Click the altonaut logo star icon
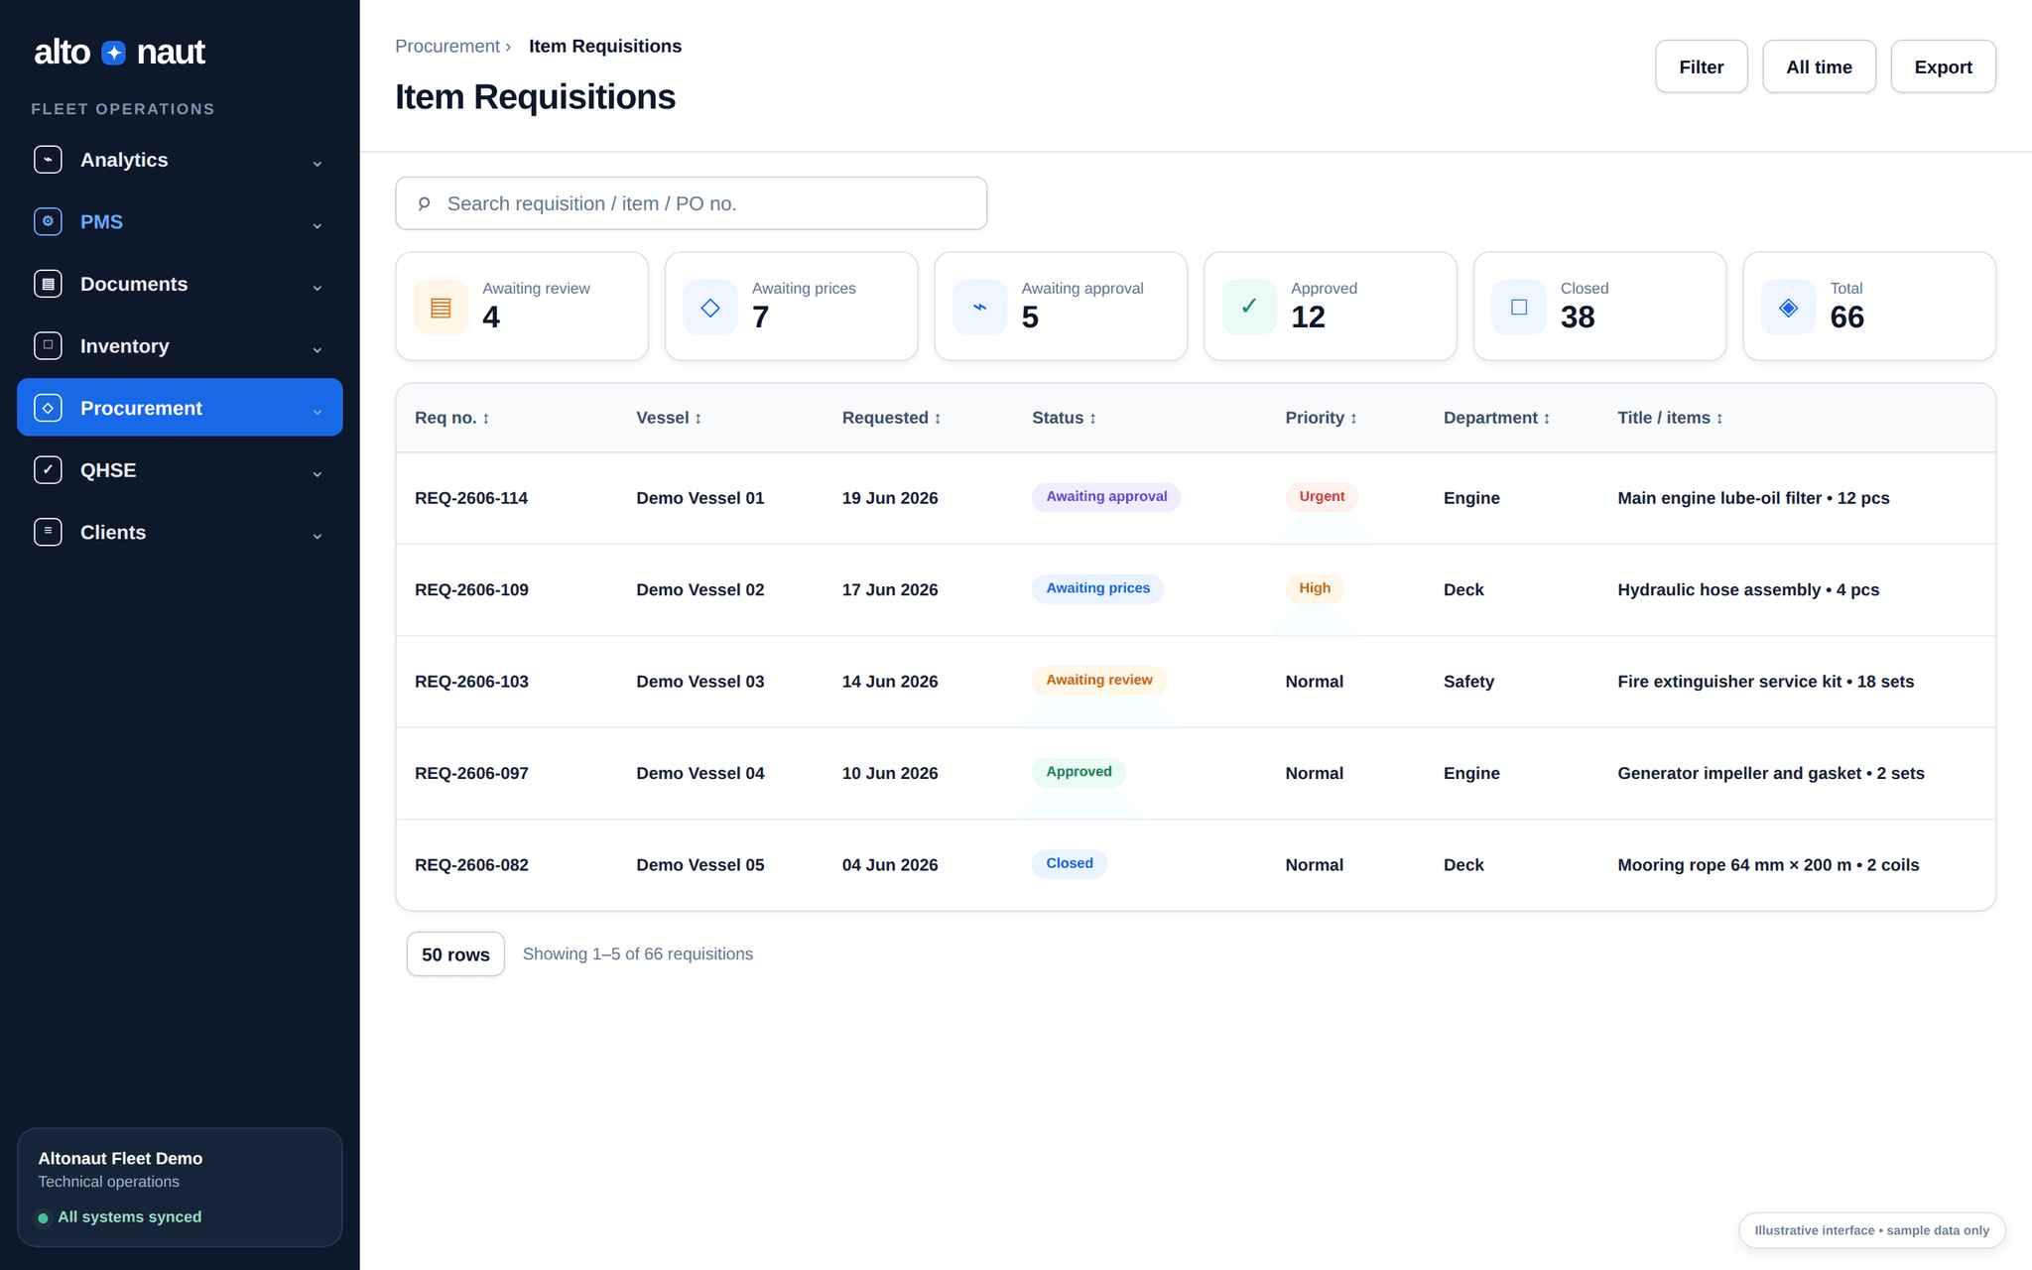Image resolution: width=2032 pixels, height=1270 pixels. click(x=114, y=53)
